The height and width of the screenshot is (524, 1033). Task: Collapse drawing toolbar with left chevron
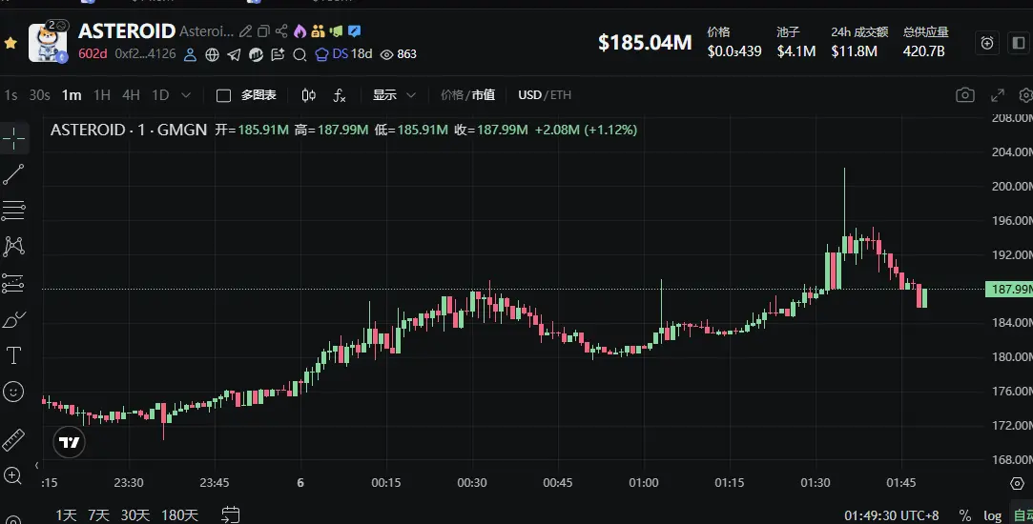tap(37, 466)
